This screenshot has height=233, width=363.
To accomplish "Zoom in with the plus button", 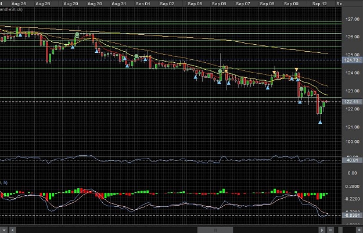I will (x=359, y=230).
